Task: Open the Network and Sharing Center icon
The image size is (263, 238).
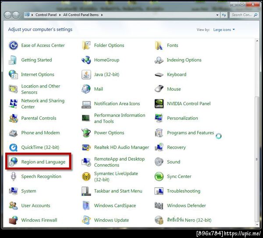Action: coord(13,104)
